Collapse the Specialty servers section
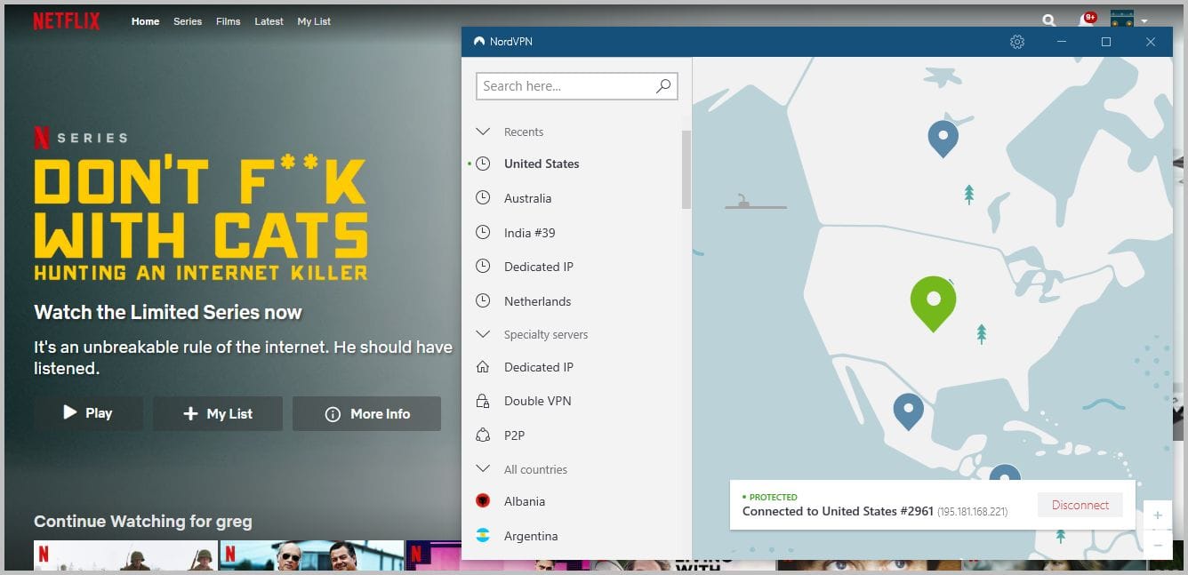1188x575 pixels. (x=483, y=334)
